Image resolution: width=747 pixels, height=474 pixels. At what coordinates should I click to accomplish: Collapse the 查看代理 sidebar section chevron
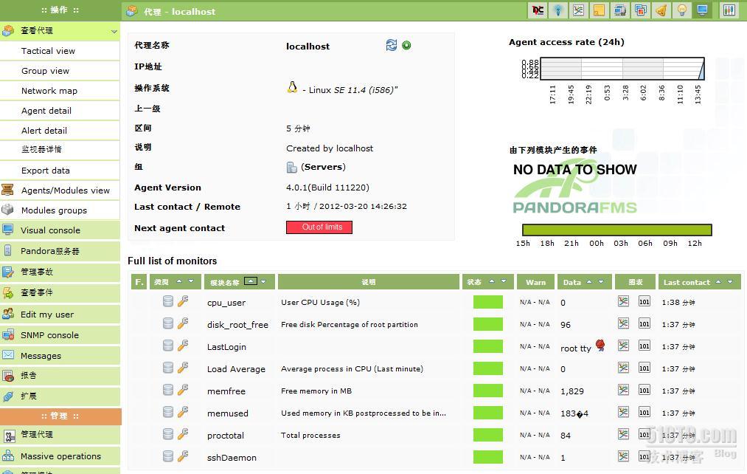[114, 32]
